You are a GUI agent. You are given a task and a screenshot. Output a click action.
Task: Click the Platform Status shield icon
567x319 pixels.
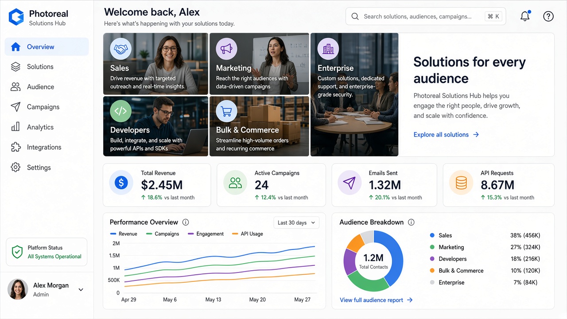(17, 252)
